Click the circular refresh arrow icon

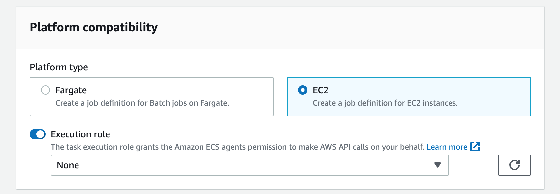[514, 165]
